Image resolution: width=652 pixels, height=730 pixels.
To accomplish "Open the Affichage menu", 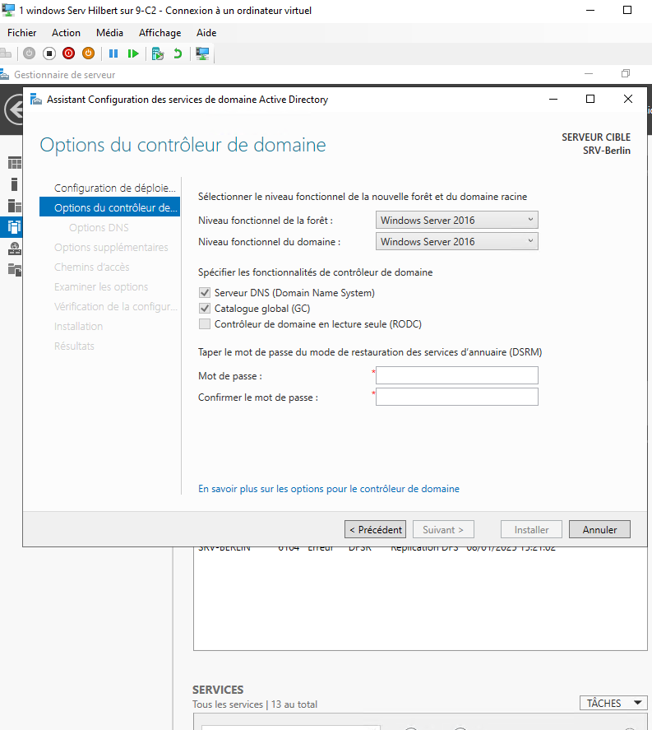I will 160,33.
